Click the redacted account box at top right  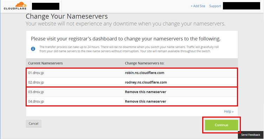point(242,6)
